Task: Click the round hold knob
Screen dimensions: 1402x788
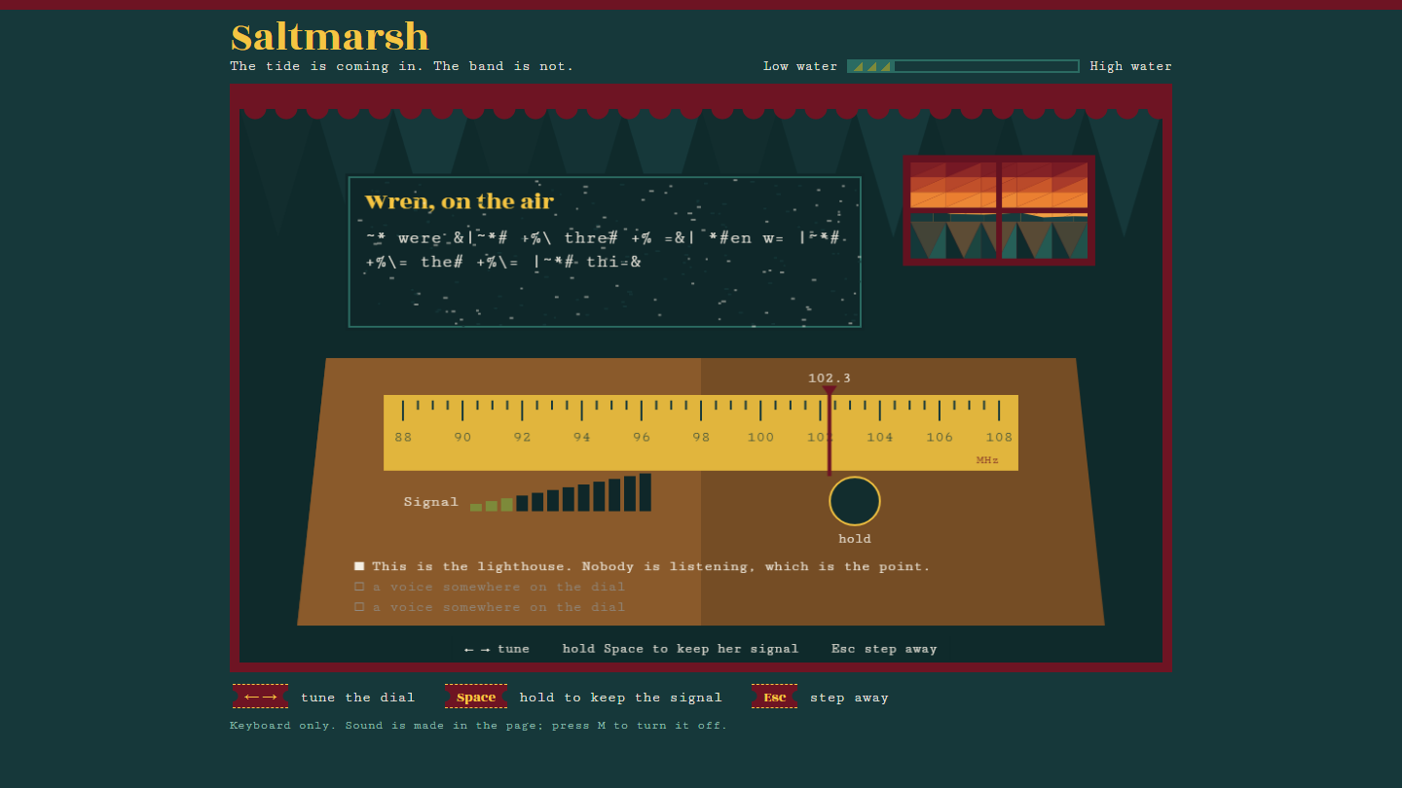Action: click(855, 501)
